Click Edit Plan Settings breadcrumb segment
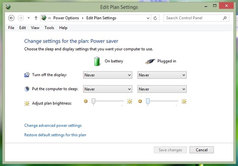Image resolution: width=238 pixels, height=166 pixels. 101,18
